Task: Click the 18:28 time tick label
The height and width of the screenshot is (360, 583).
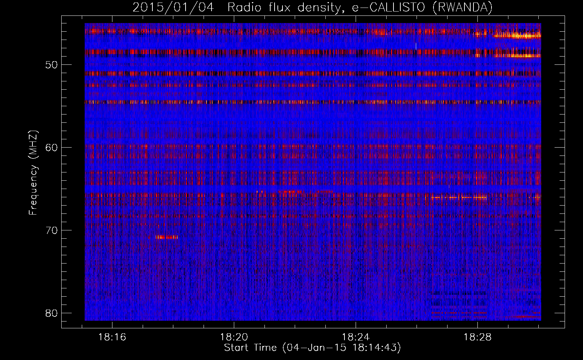Action: click(477, 337)
